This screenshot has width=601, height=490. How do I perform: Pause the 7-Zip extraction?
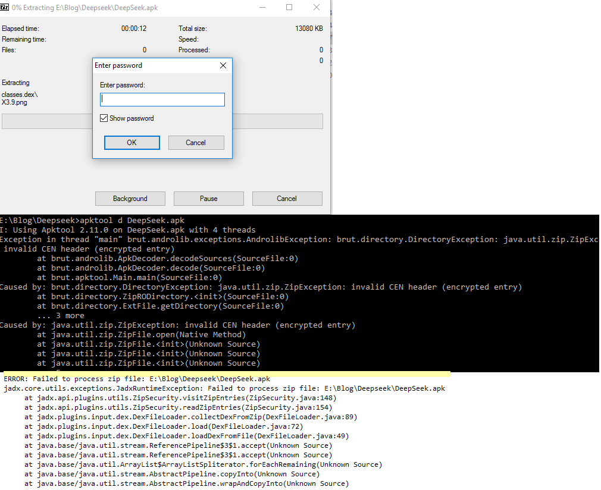pyautogui.click(x=208, y=199)
